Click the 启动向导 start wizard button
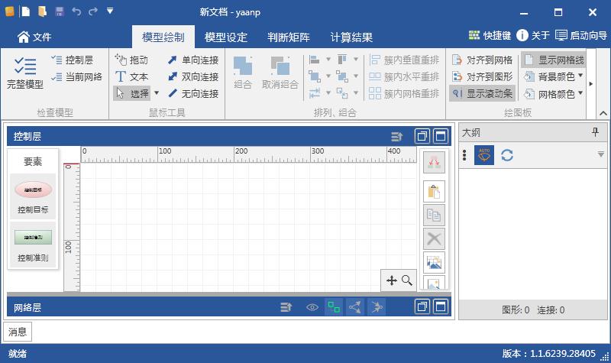The width and height of the screenshot is (611, 363). coord(580,36)
